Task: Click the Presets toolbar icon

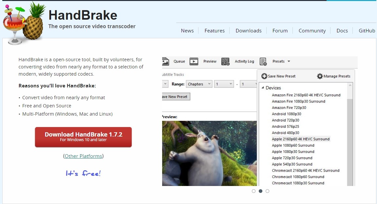Action: [263, 61]
